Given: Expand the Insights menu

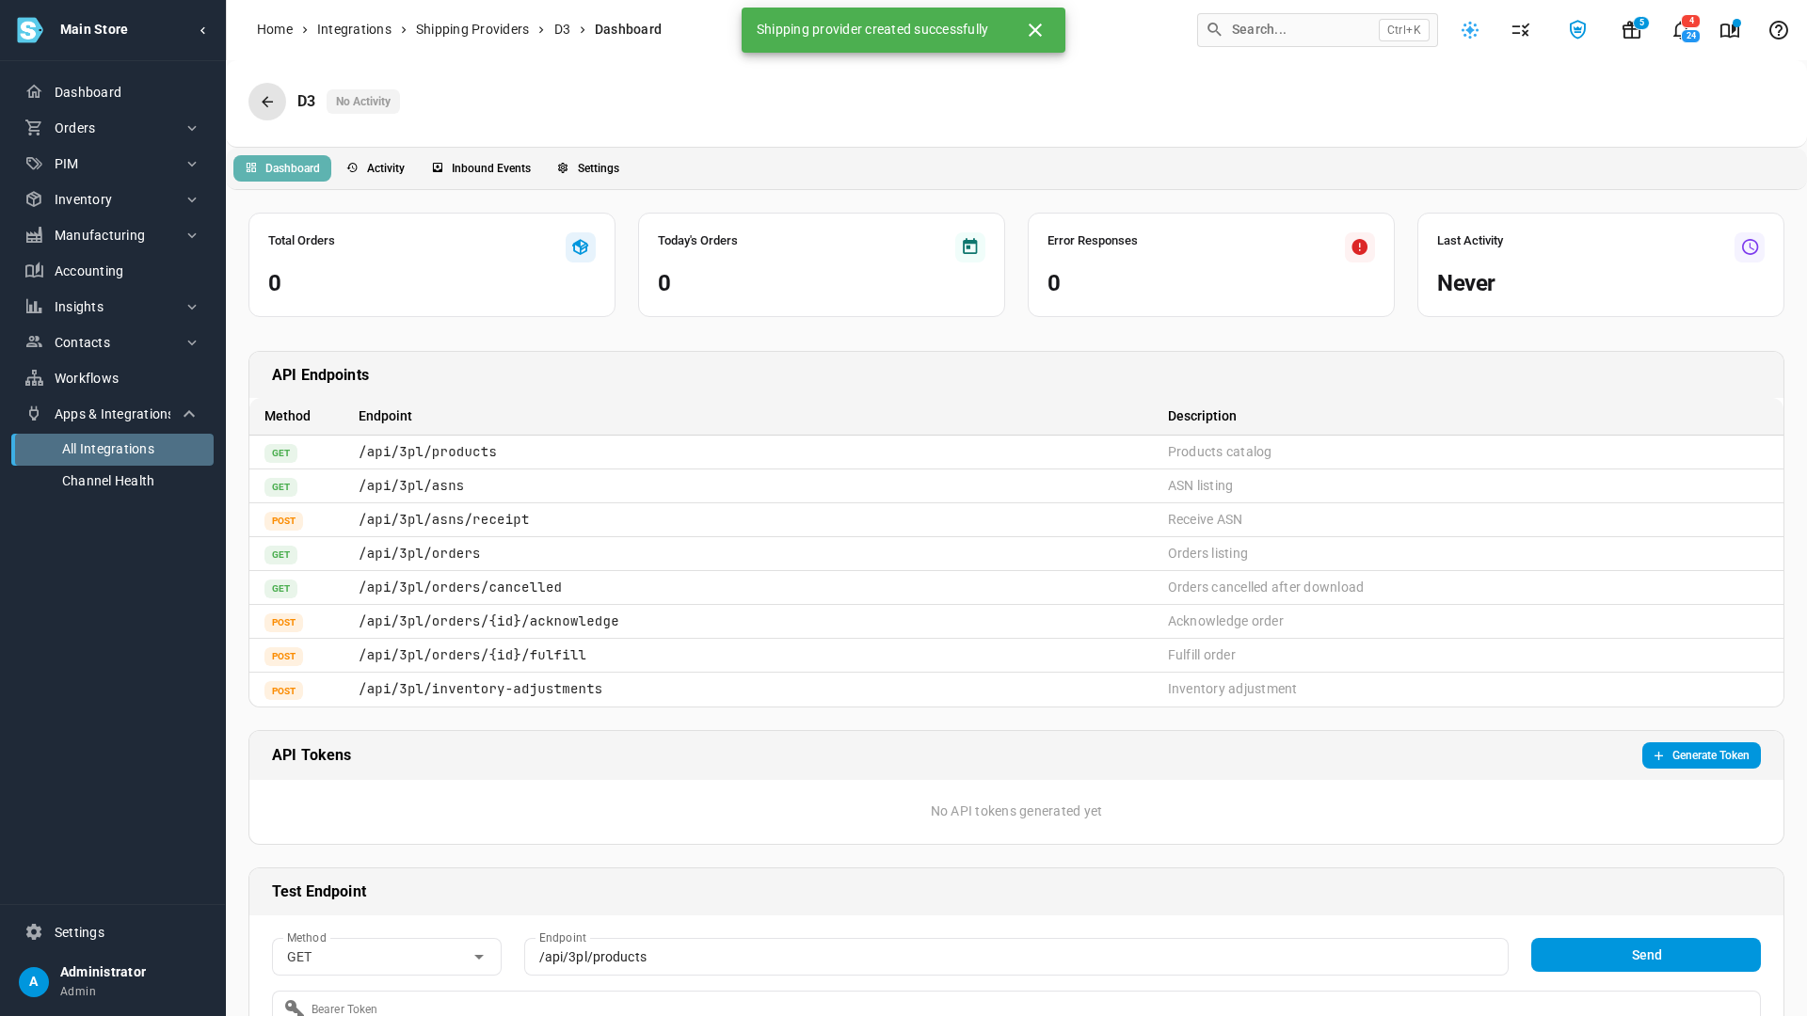Looking at the screenshot, I should (x=113, y=307).
